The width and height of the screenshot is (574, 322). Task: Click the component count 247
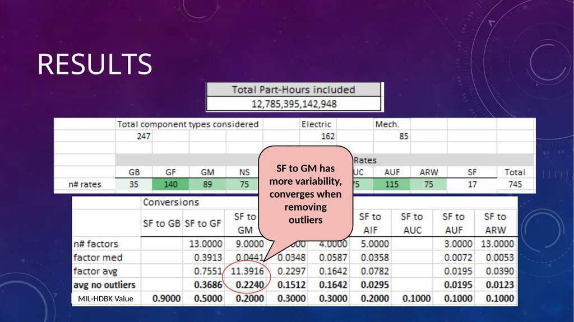143,136
